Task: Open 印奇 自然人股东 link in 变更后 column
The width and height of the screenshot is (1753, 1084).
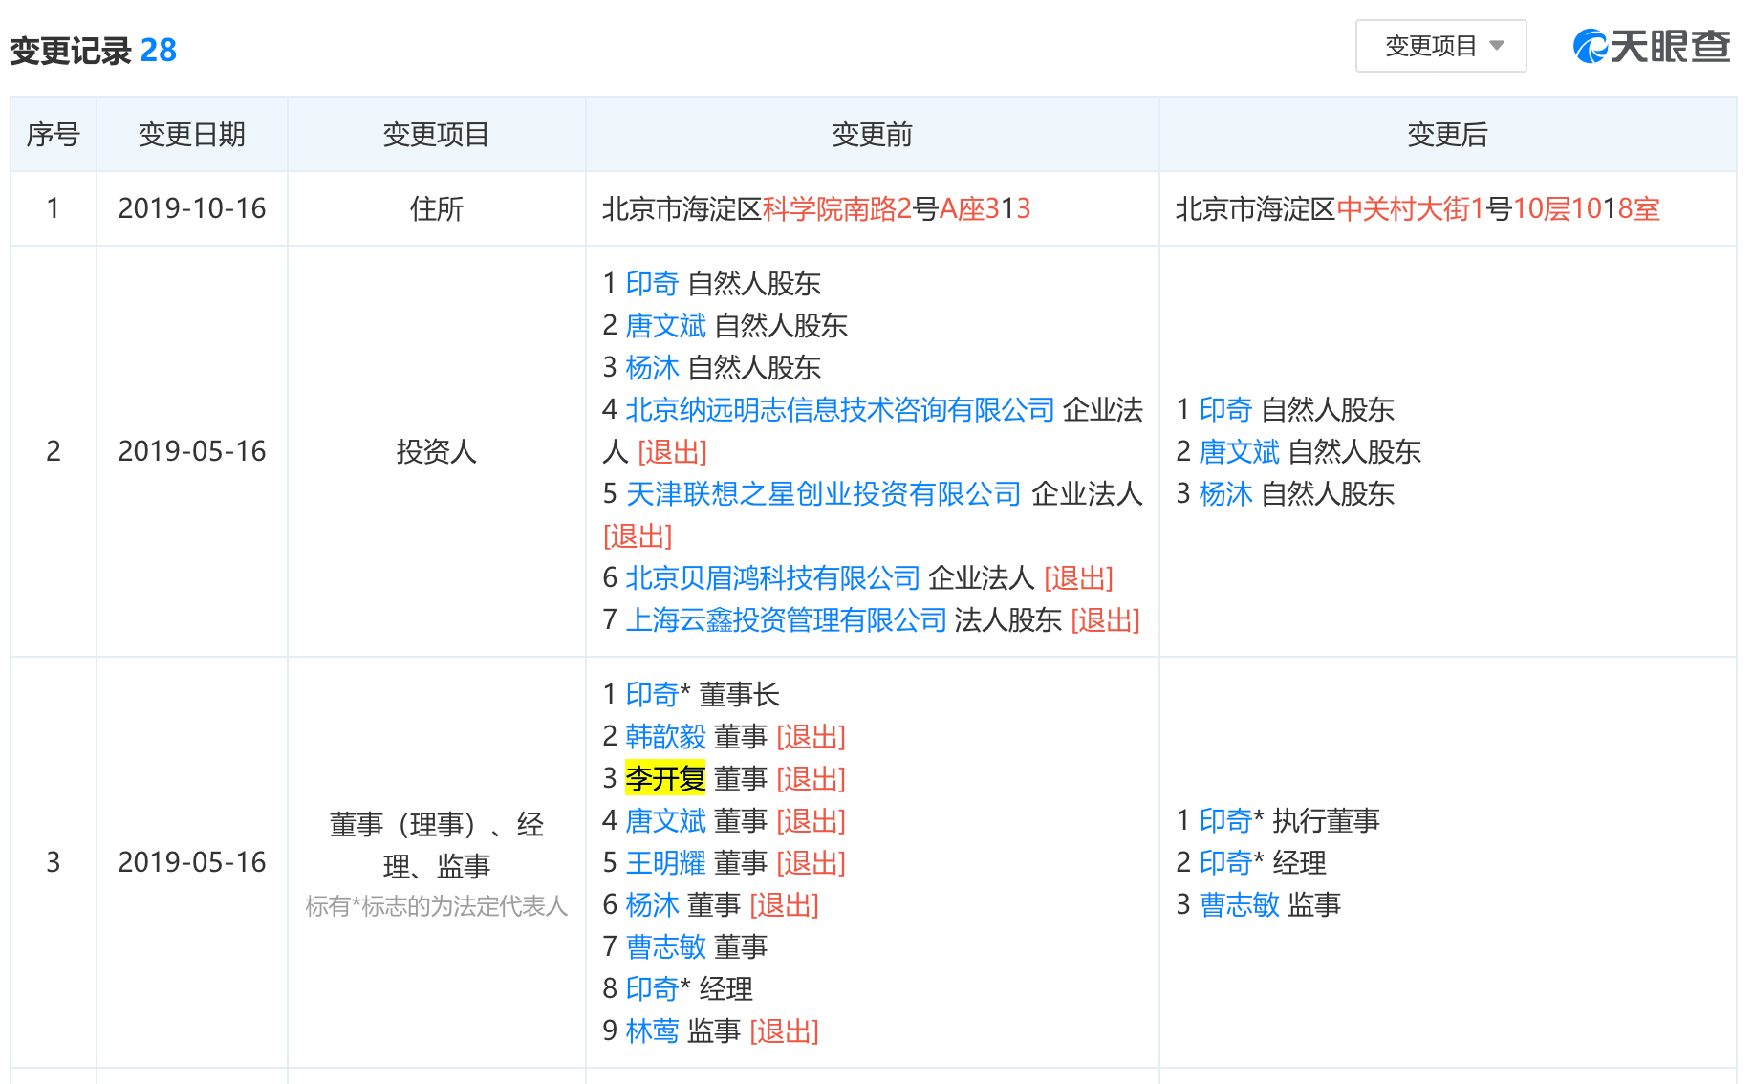Action: (1225, 409)
